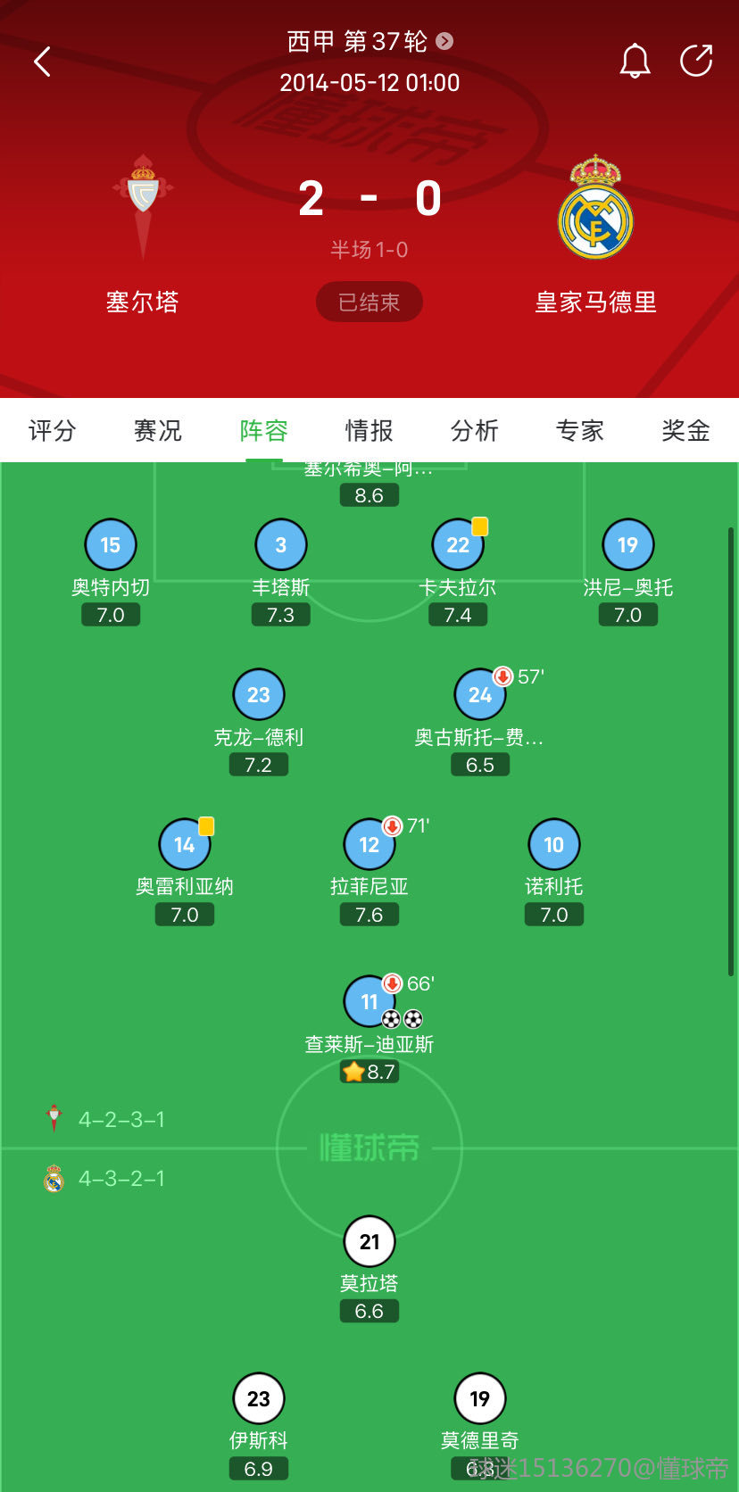Tap the 已结束 status button

[x=369, y=303]
